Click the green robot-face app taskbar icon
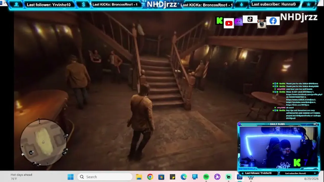This screenshot has width=324, height=182. click(x=228, y=177)
